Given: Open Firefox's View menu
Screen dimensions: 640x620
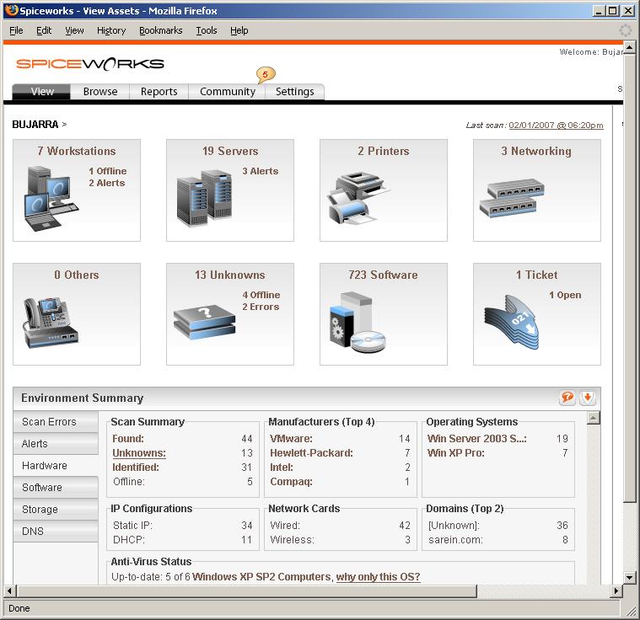Looking at the screenshot, I should coord(74,30).
